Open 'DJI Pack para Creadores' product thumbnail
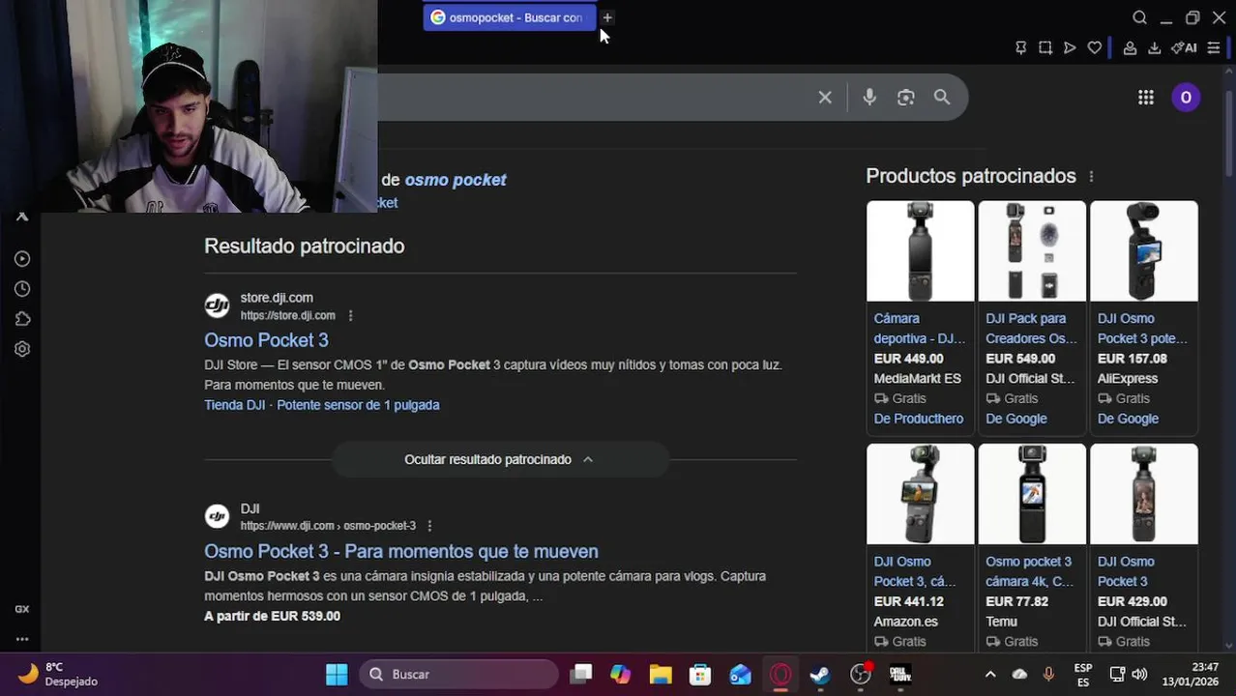Viewport: 1236px width, 696px height. coord(1032,251)
